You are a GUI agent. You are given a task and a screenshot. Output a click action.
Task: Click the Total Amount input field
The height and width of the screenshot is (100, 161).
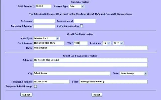click(44, 6)
